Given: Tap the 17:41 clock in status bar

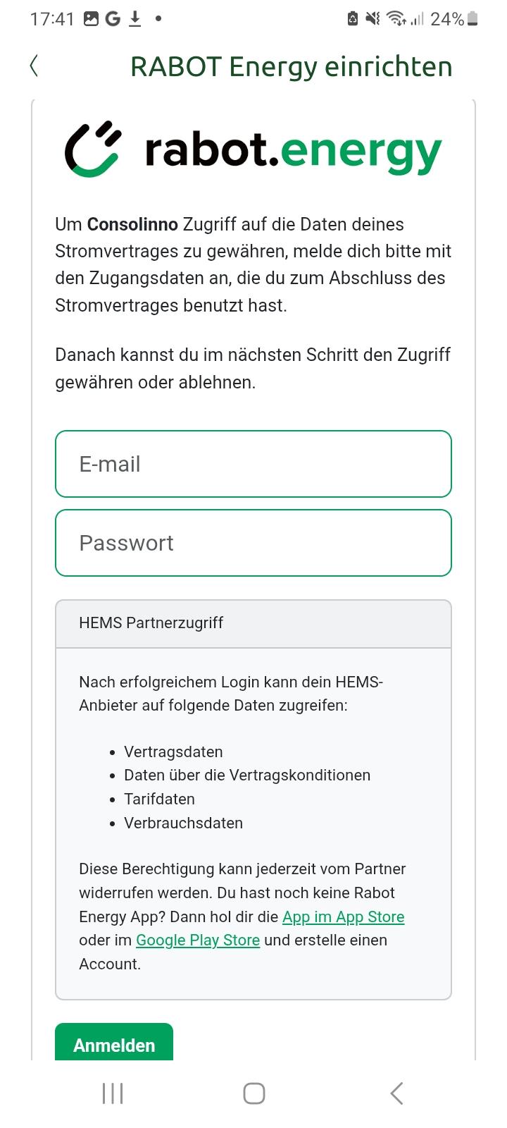Looking at the screenshot, I should (53, 18).
